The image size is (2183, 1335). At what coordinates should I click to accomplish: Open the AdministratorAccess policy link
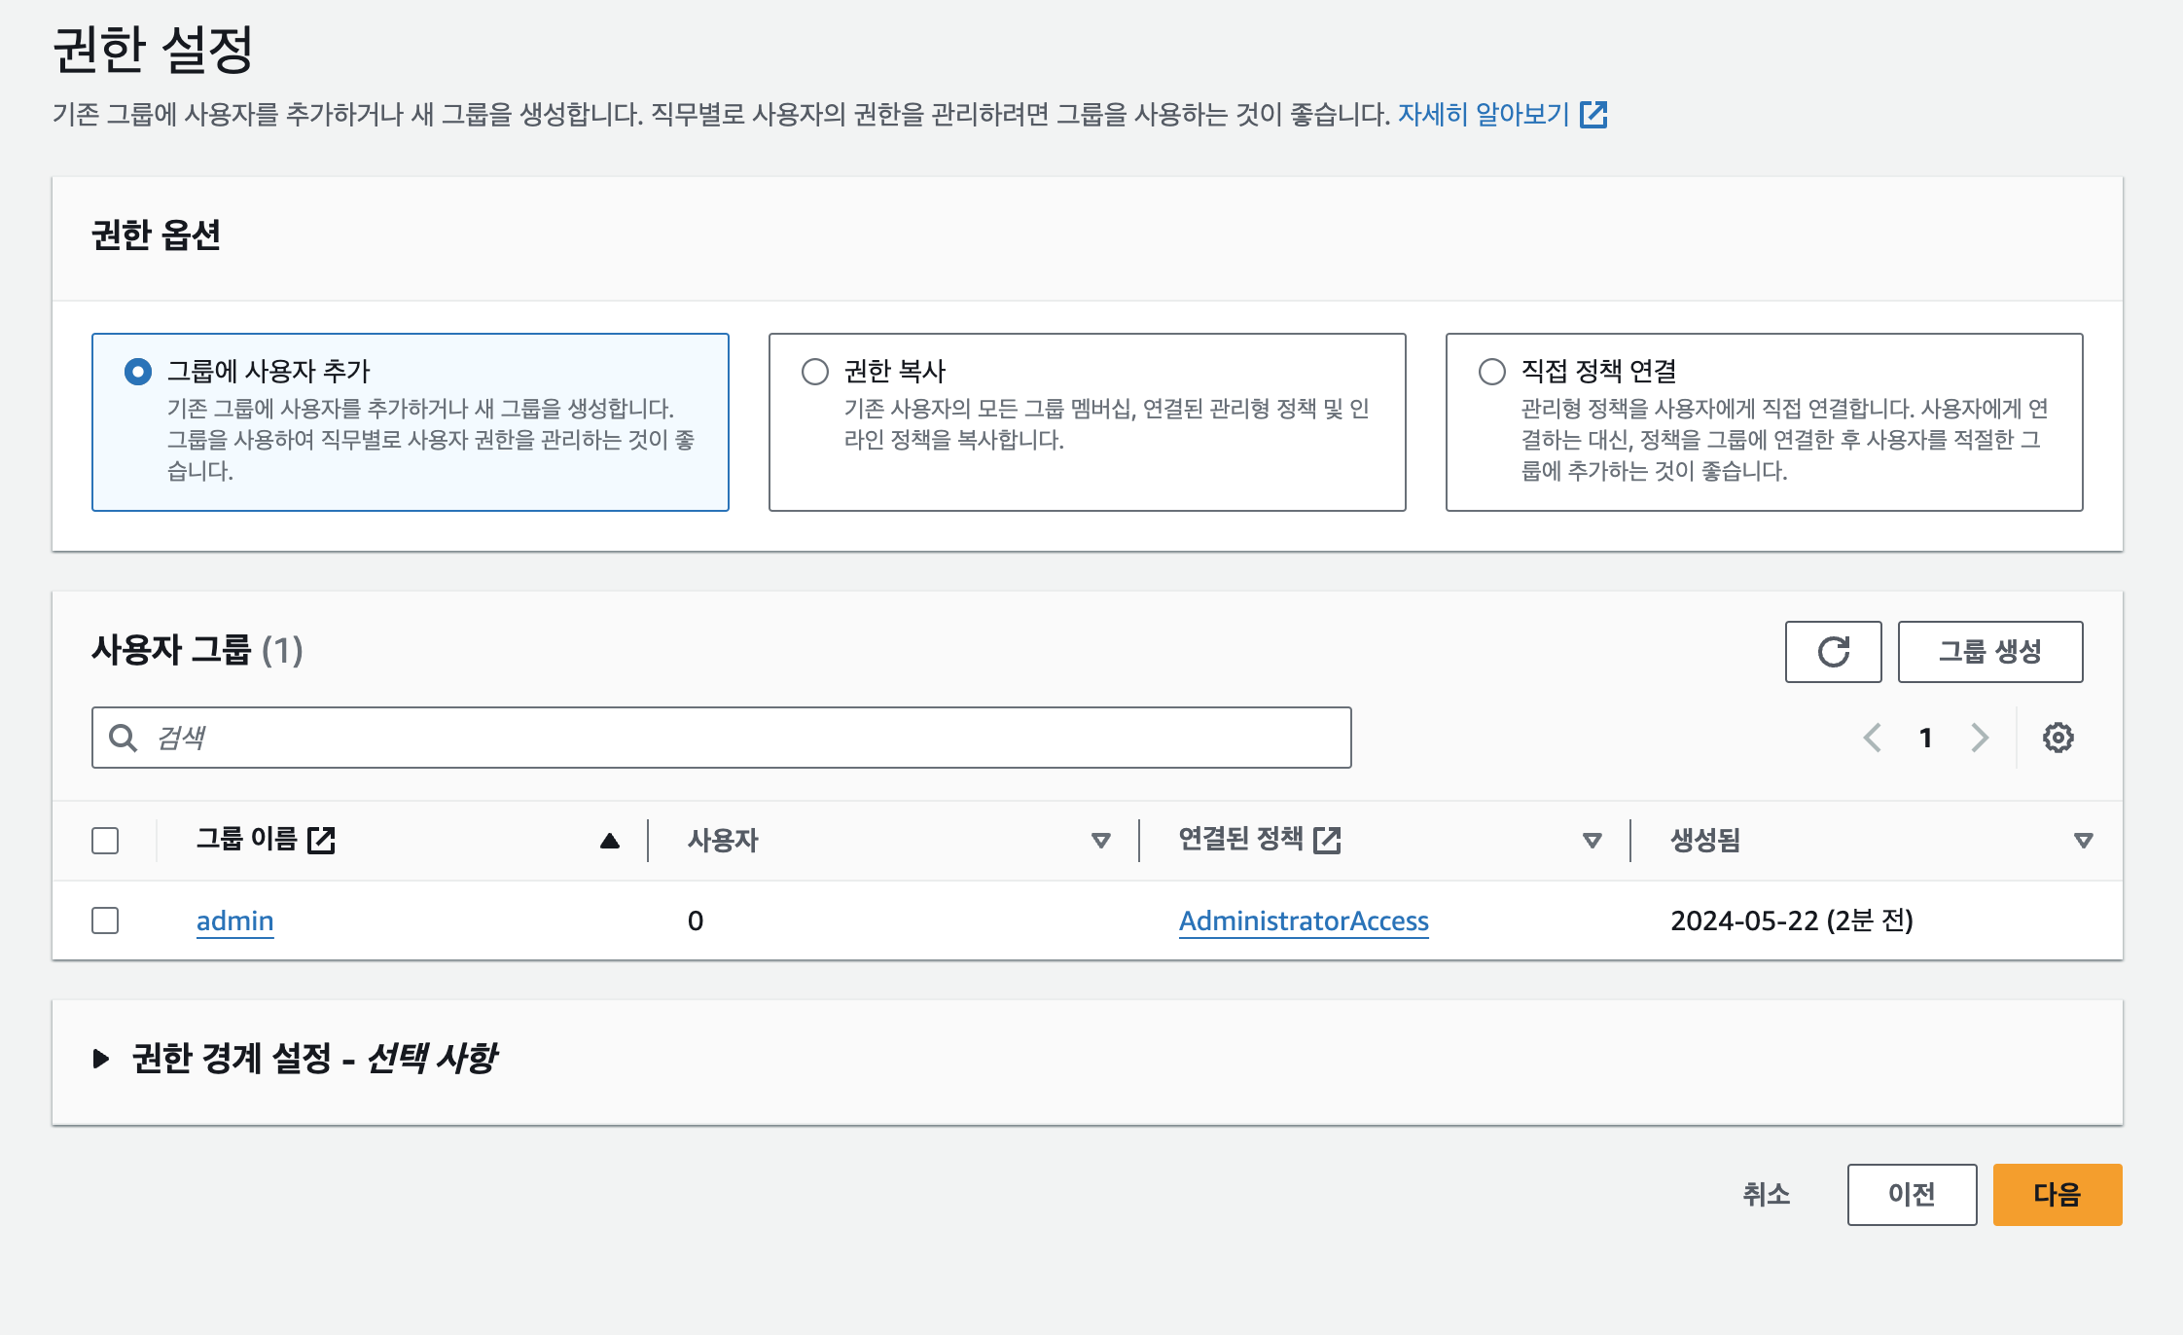[1304, 920]
